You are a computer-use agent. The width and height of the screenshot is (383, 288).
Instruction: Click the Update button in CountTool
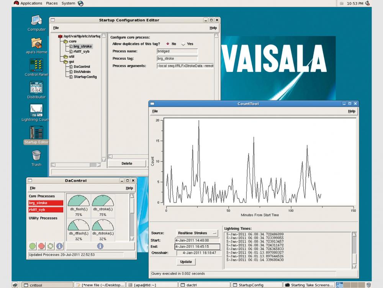[x=186, y=262]
